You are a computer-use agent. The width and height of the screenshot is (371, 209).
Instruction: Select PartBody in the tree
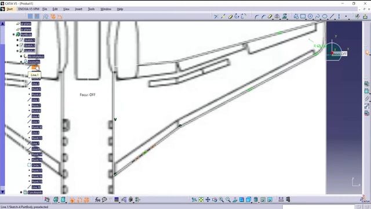[26, 35]
